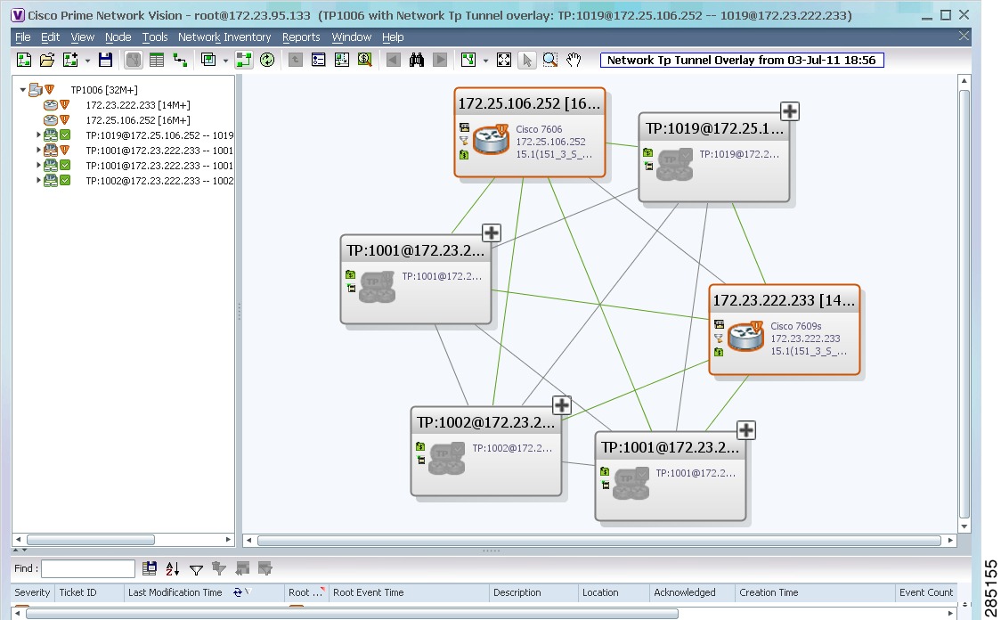The height and width of the screenshot is (620, 1001).
Task: Go to the next search result arrow
Action: [x=440, y=60]
